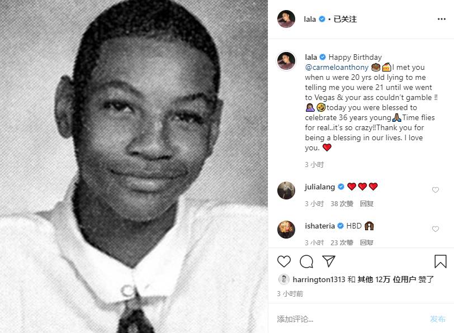Toggle 已关注 following status

point(345,19)
